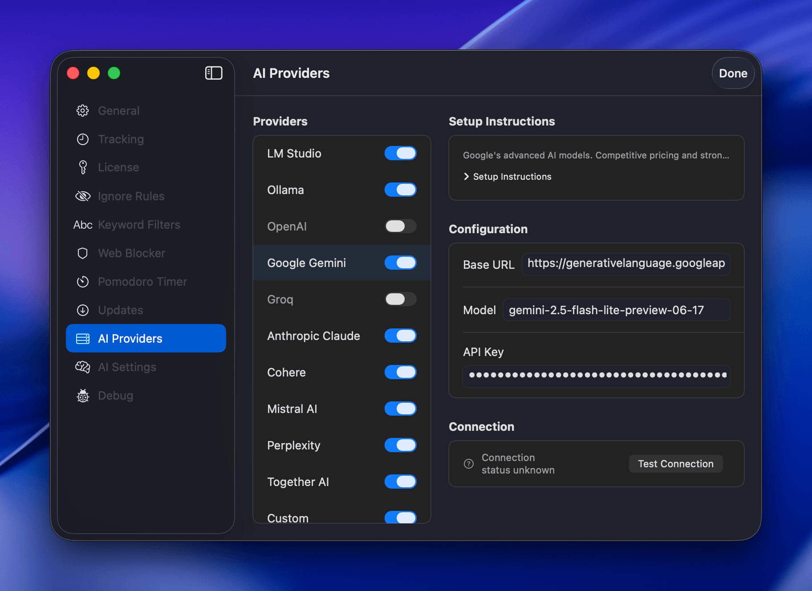Click the Pomodoro Timer icon
812x591 pixels.
(83, 282)
